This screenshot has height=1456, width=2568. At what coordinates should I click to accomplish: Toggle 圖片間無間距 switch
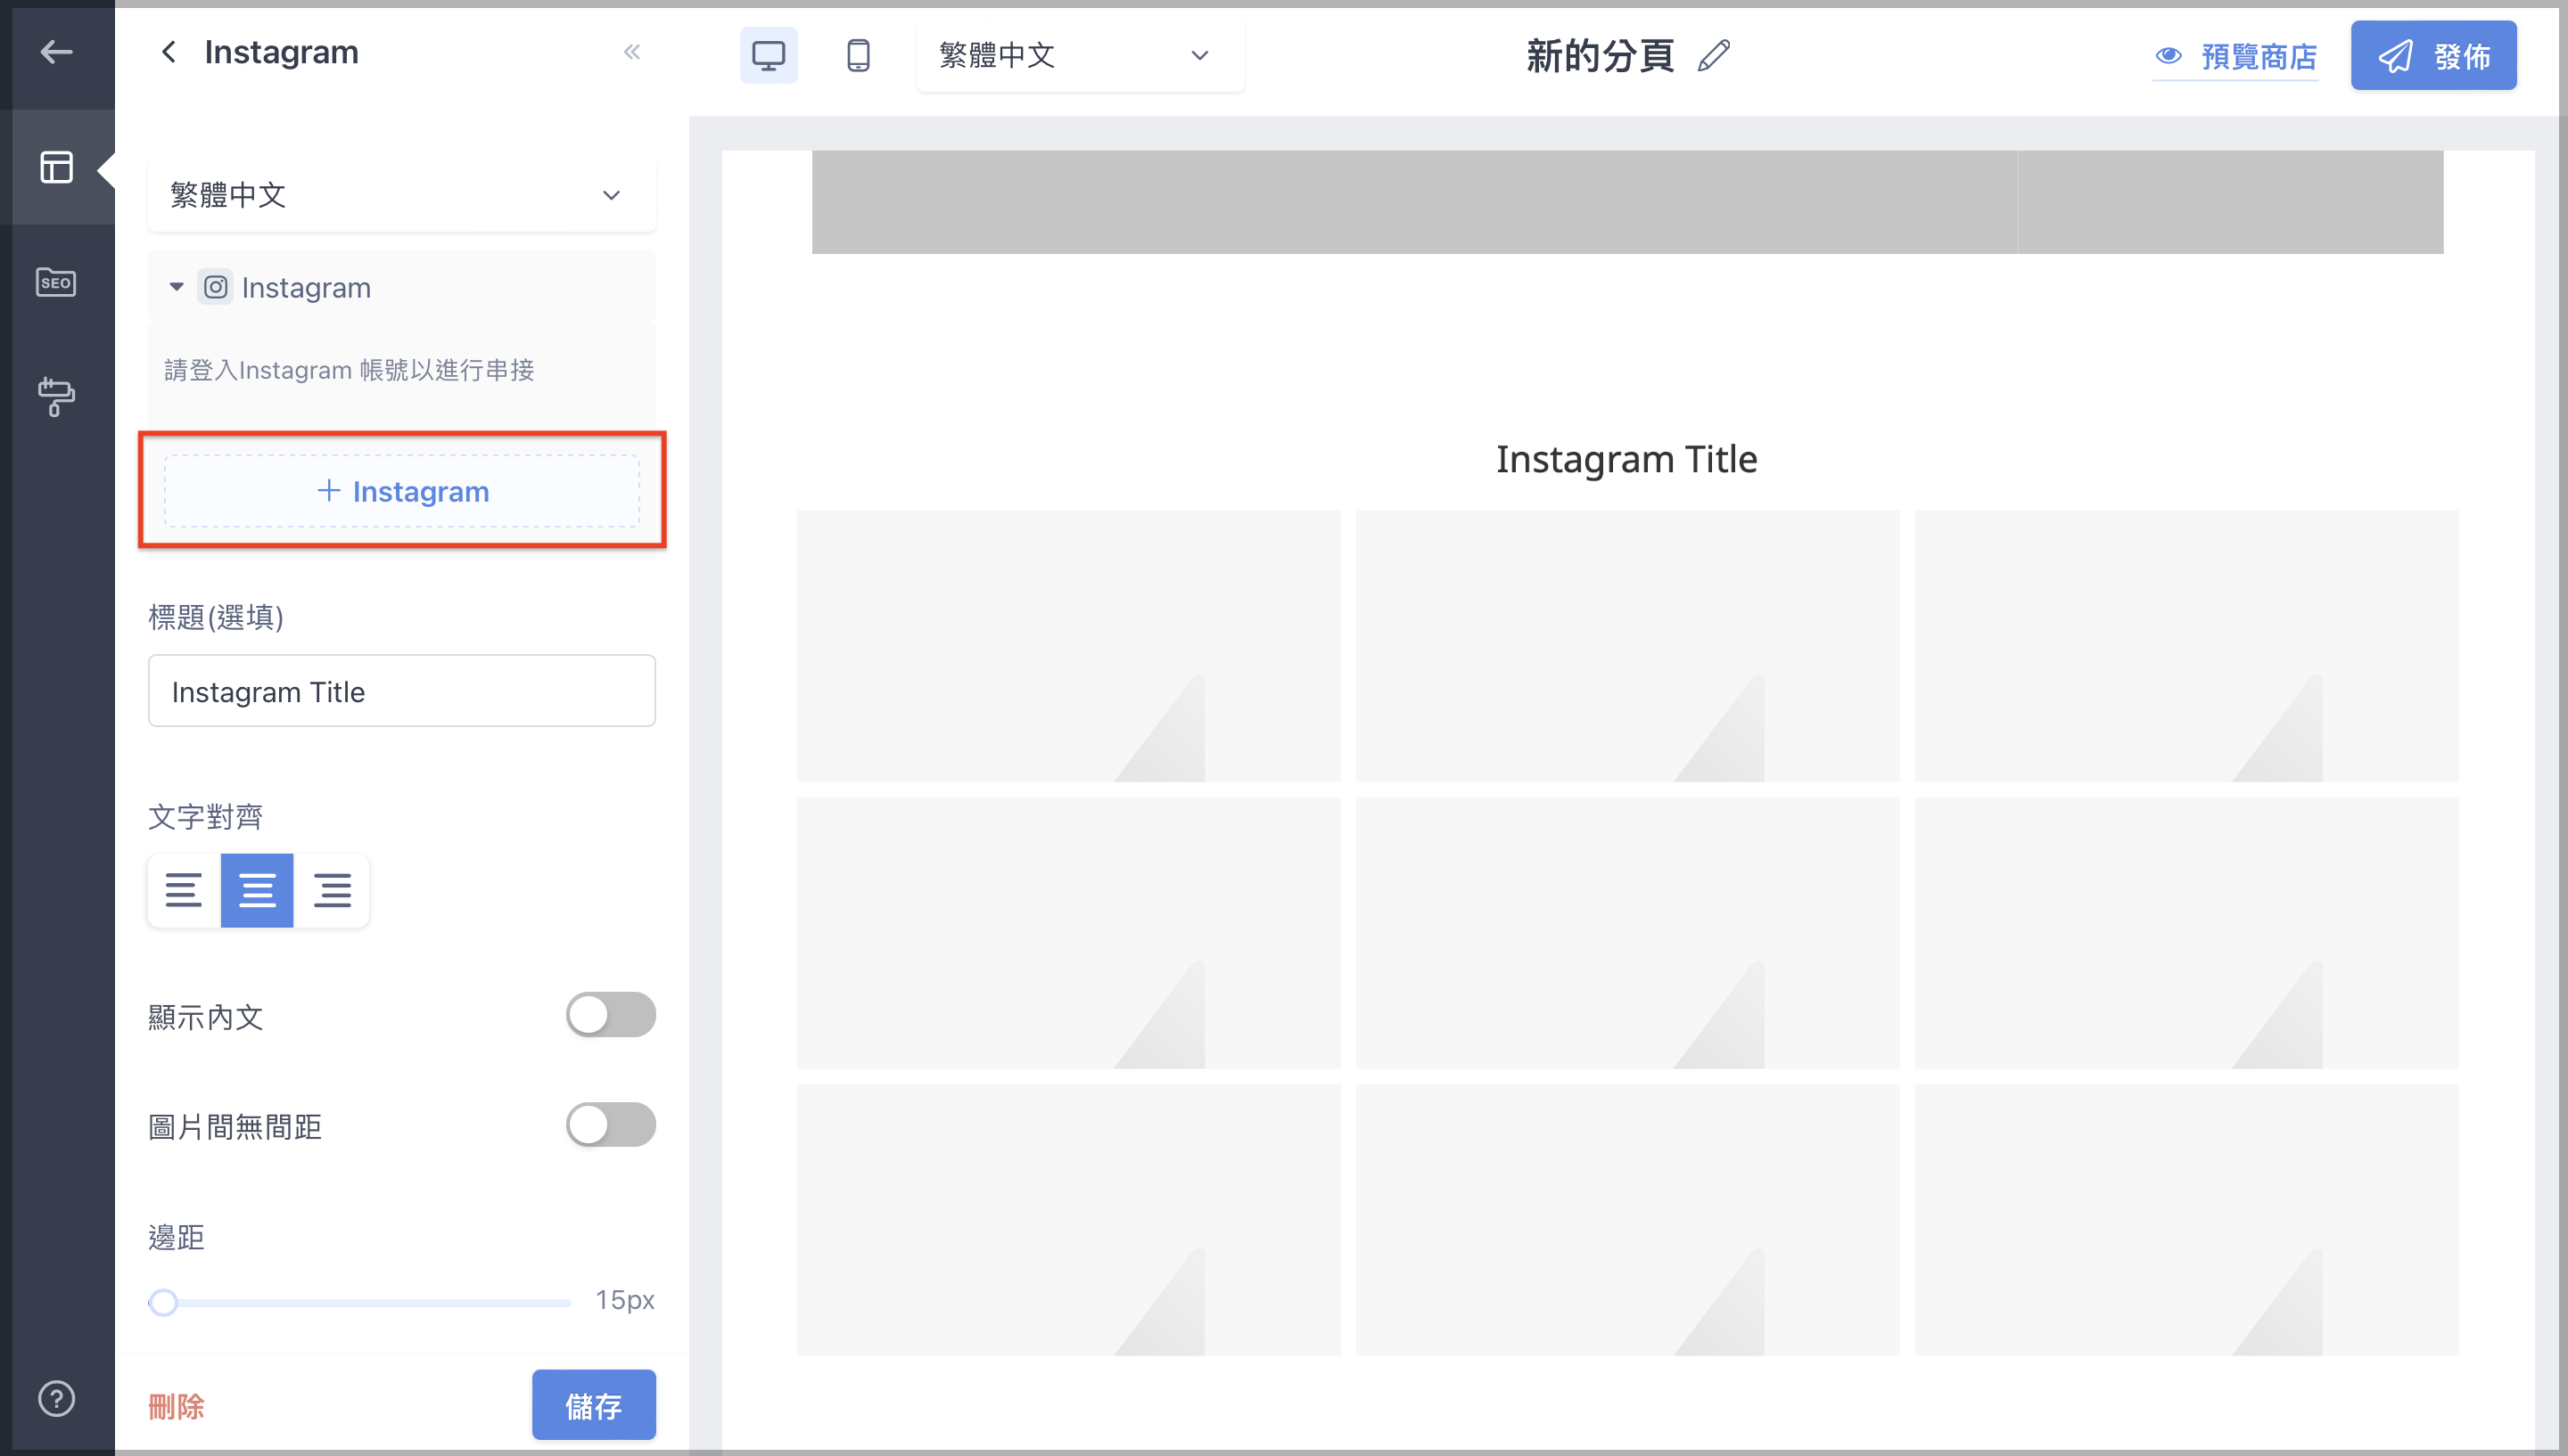click(x=610, y=1125)
